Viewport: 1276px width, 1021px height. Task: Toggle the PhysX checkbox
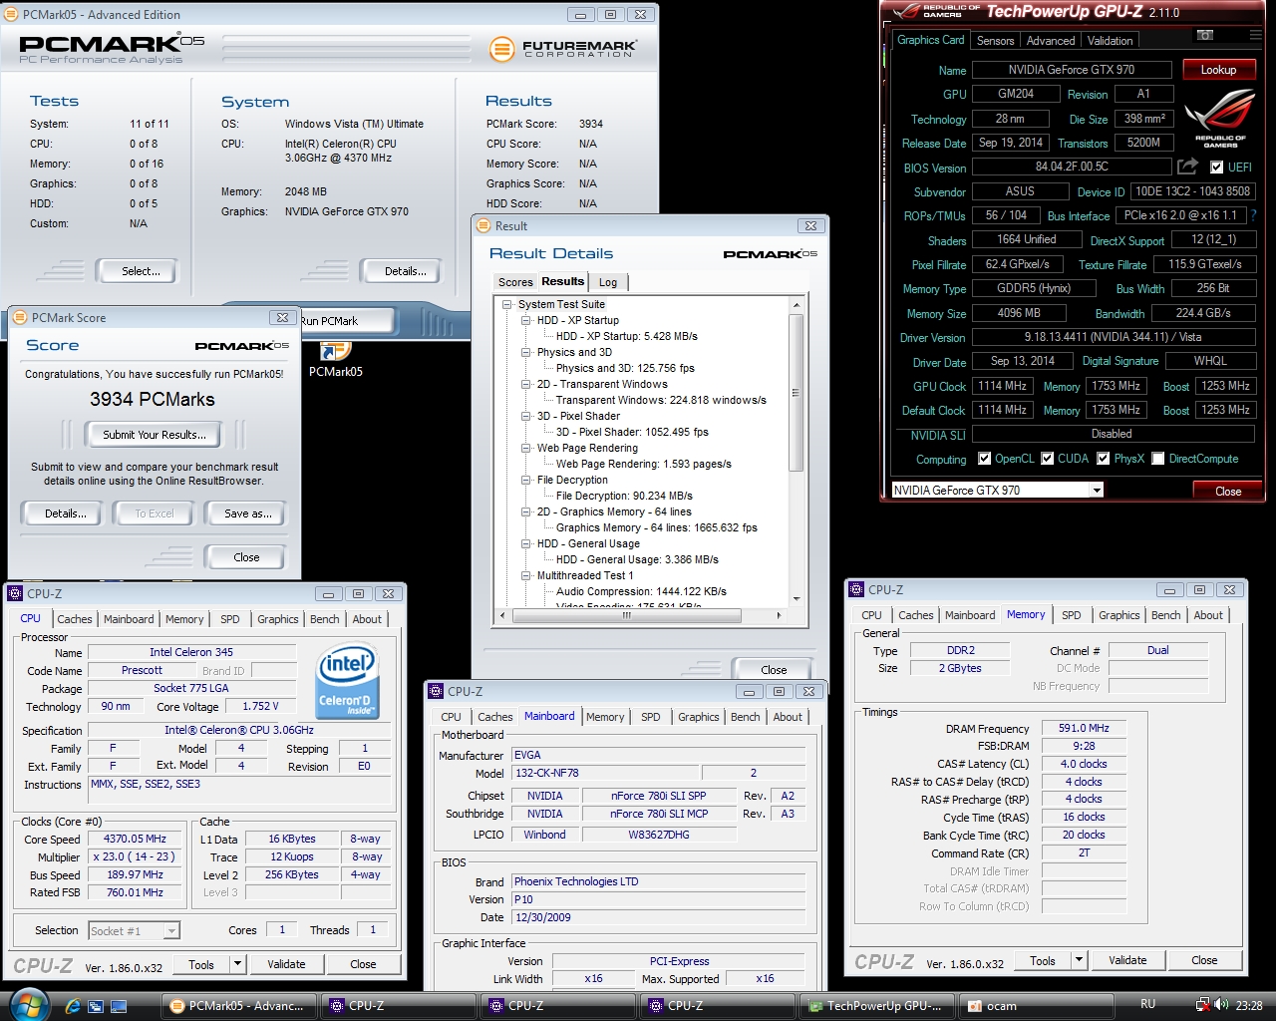1104,459
